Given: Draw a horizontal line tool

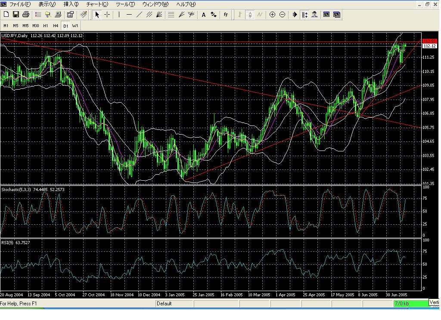Looking at the screenshot, I should [x=129, y=15].
